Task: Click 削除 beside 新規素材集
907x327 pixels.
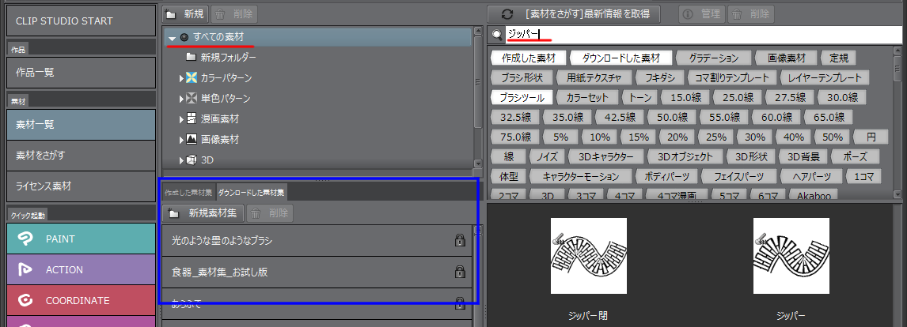Action: click(x=270, y=213)
